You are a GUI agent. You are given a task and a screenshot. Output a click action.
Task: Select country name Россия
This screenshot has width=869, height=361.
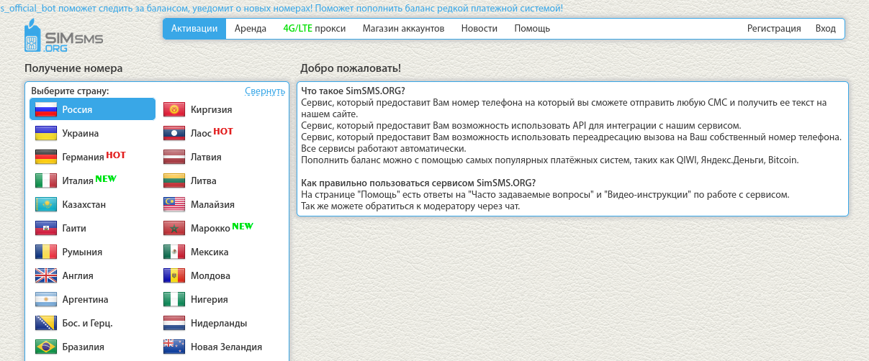(77, 109)
